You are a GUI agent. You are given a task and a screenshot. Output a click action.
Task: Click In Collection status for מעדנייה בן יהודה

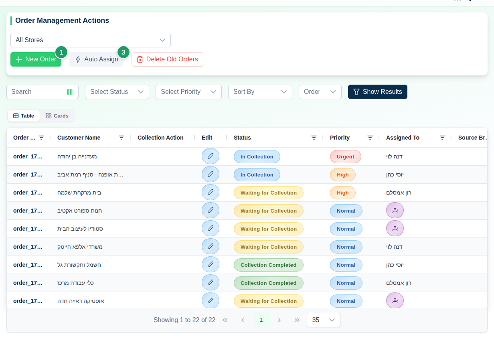(x=257, y=156)
